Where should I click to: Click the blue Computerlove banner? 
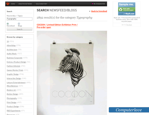pos(129,110)
